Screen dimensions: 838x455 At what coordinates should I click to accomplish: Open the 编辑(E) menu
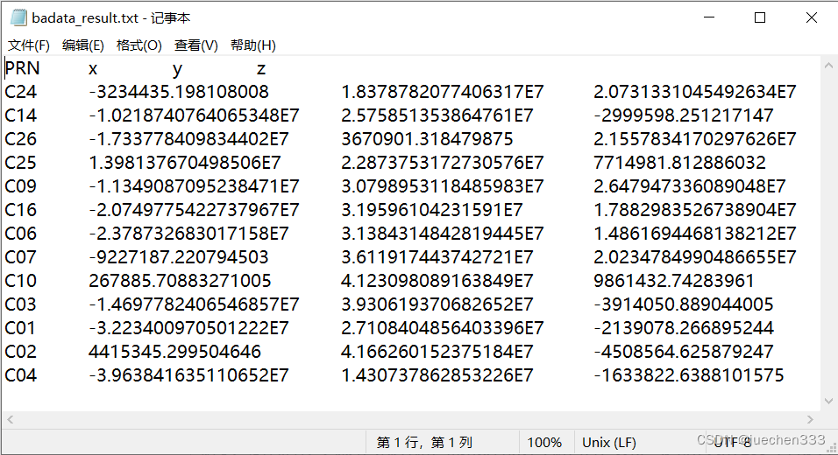83,45
